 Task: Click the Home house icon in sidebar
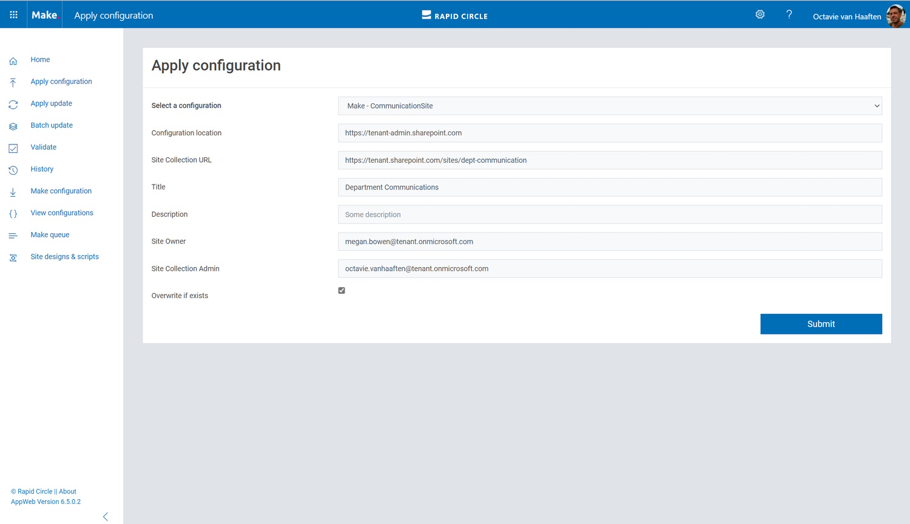(x=13, y=61)
